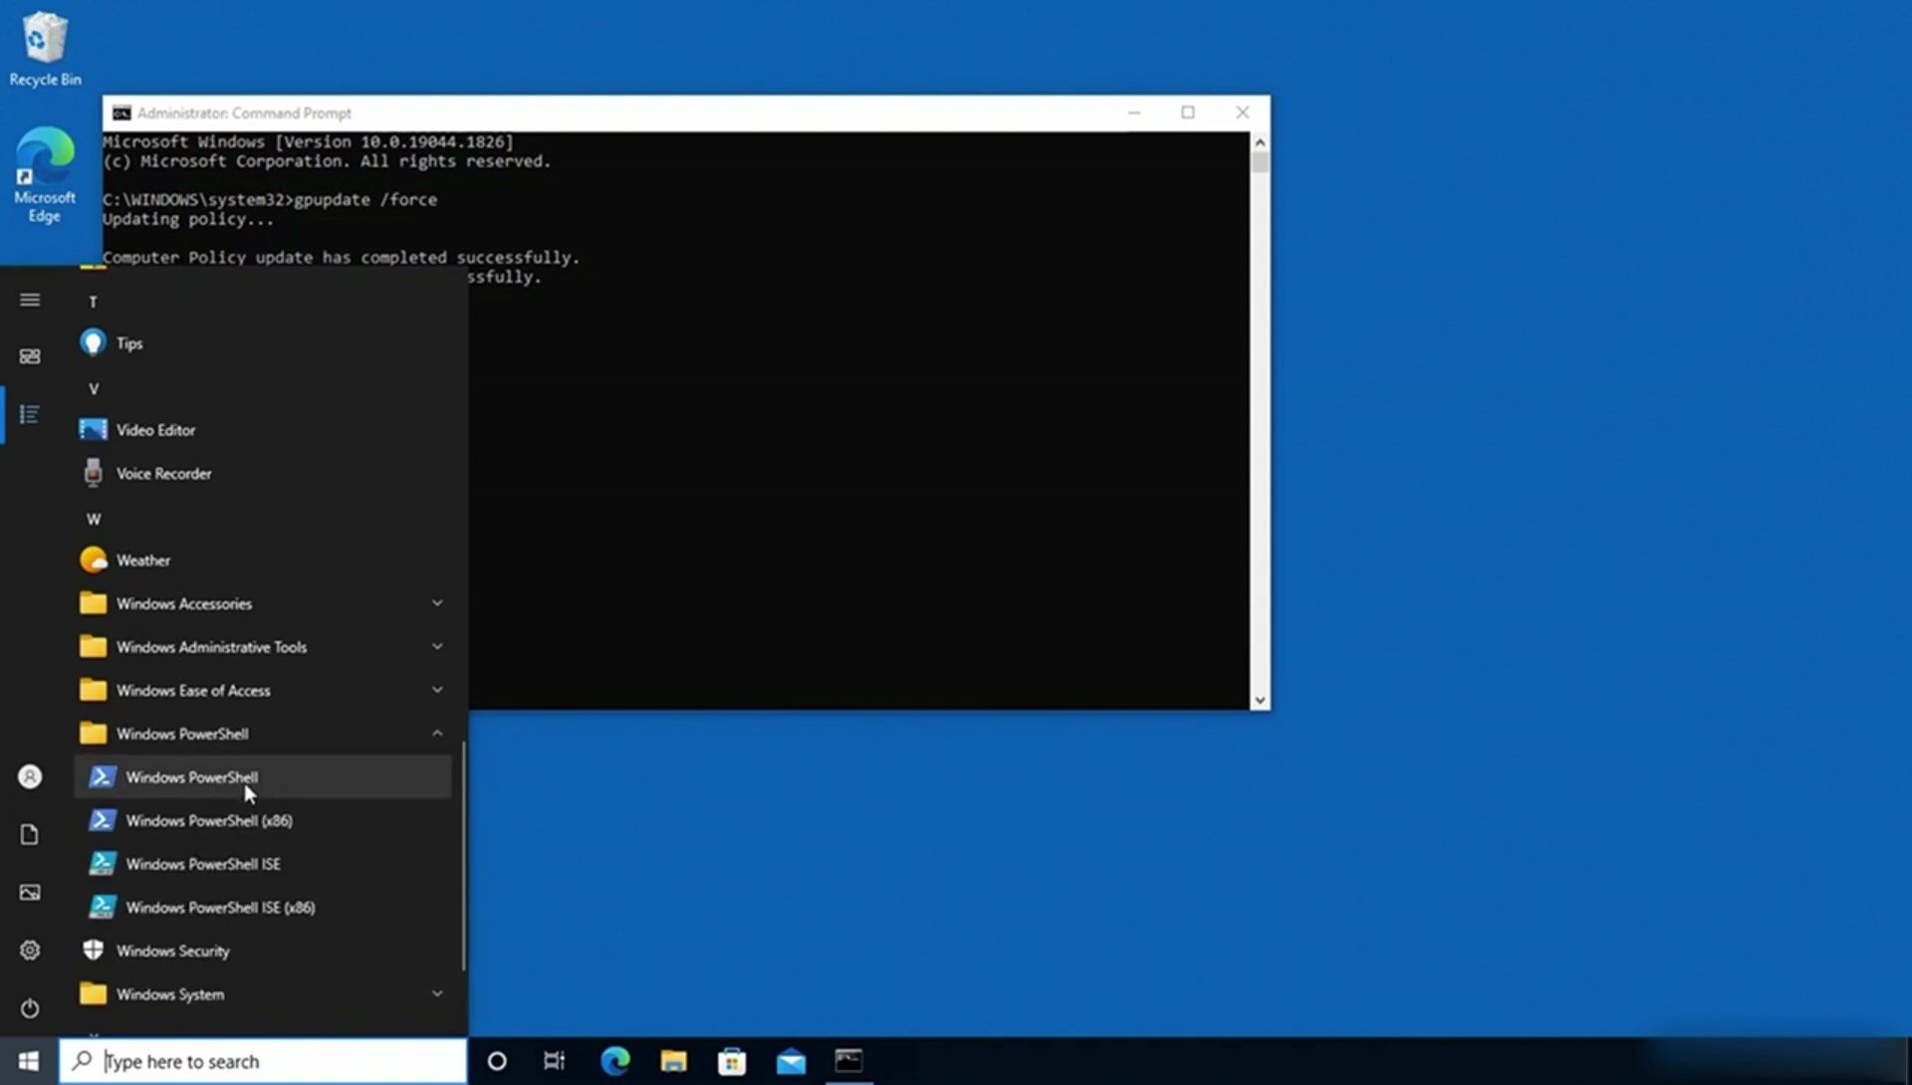
Task: Open Settings gear in Start sidebar
Action: tap(30, 950)
